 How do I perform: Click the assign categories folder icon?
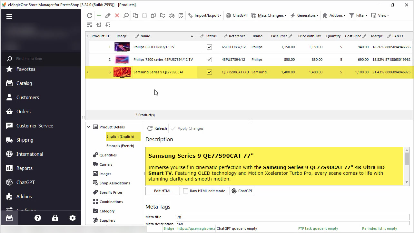pyautogui.click(x=163, y=15)
